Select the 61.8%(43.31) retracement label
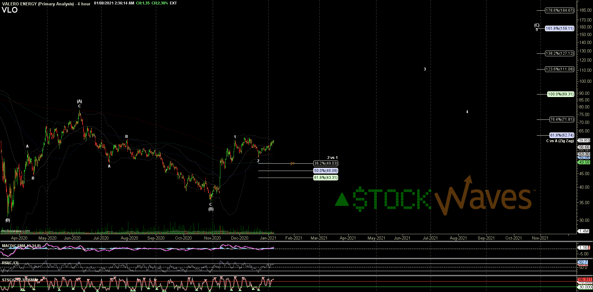 click(326, 178)
